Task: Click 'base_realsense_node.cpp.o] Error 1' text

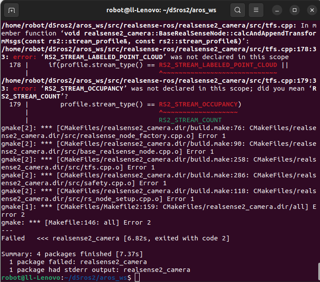Action: 147,152
